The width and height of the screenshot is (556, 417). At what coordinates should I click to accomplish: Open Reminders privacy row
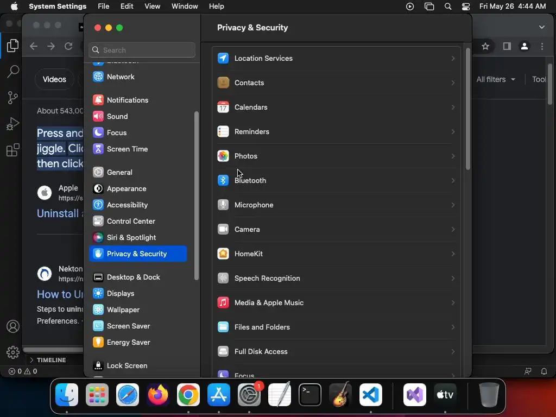tap(336, 131)
